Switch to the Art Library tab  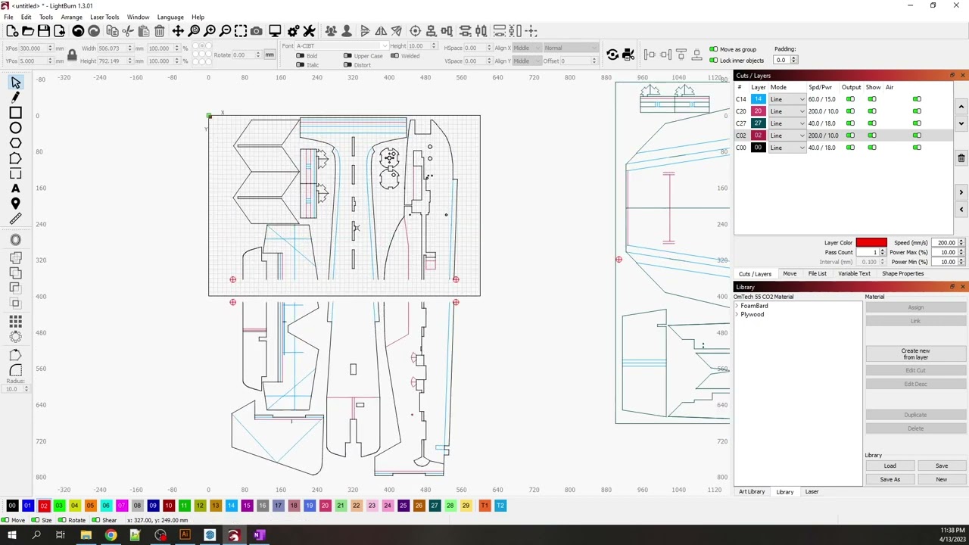(752, 492)
